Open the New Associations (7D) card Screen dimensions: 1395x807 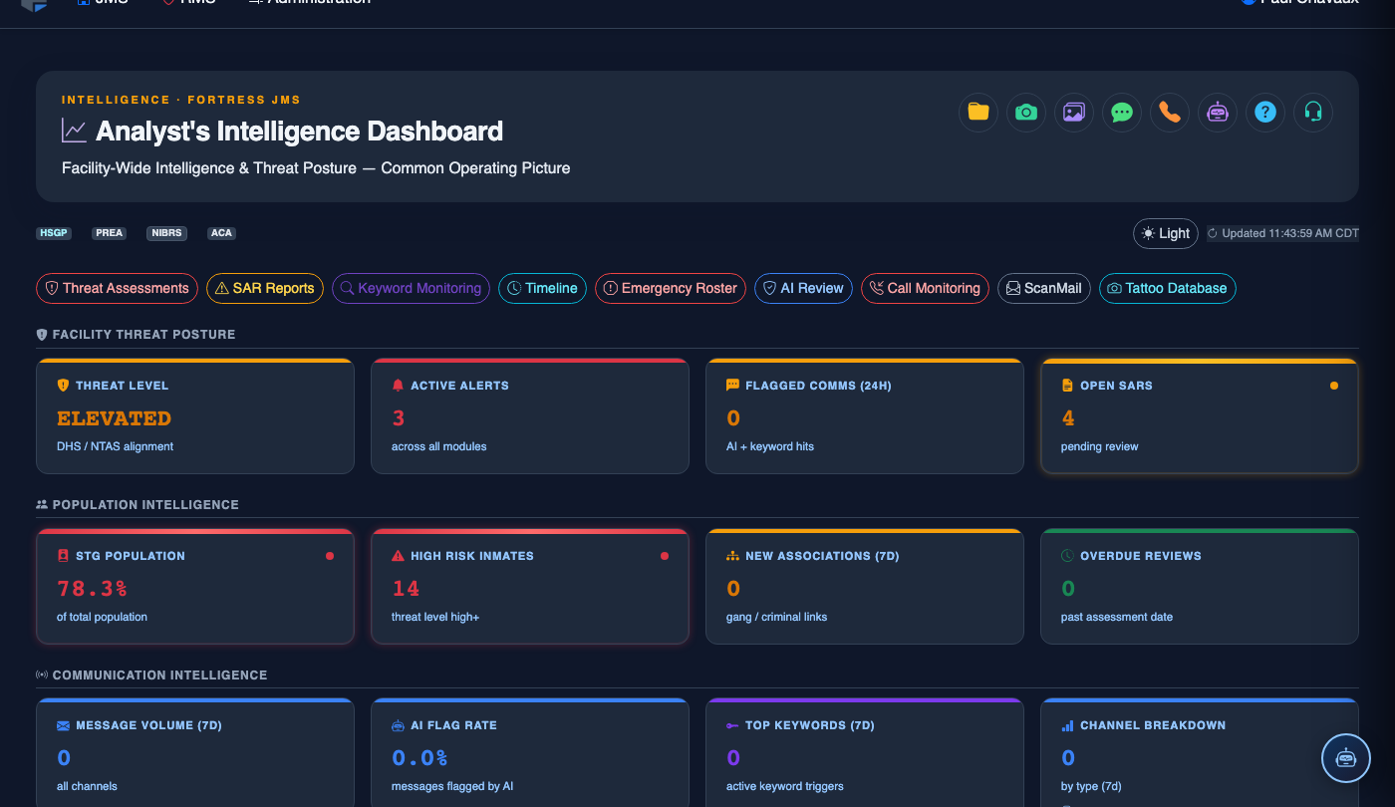point(865,587)
